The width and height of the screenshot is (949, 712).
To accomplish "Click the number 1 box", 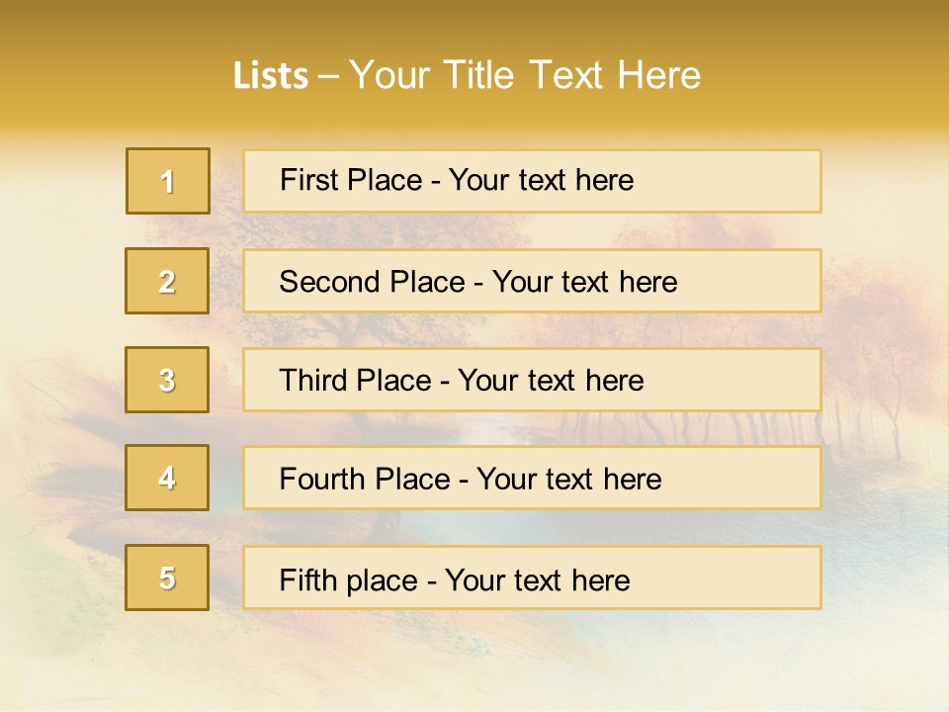I will [168, 181].
